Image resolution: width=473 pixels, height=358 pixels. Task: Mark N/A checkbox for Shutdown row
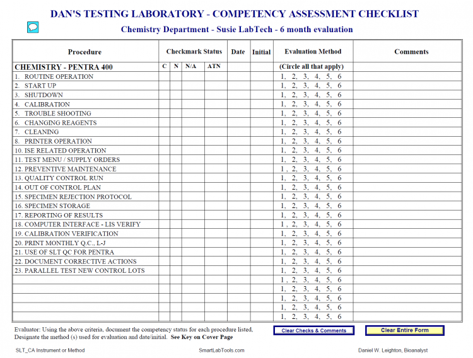[x=192, y=95]
